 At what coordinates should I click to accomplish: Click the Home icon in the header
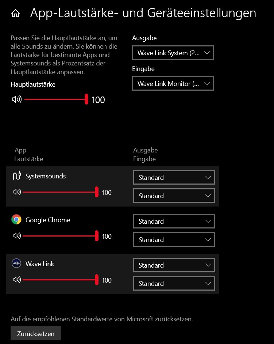(x=15, y=14)
